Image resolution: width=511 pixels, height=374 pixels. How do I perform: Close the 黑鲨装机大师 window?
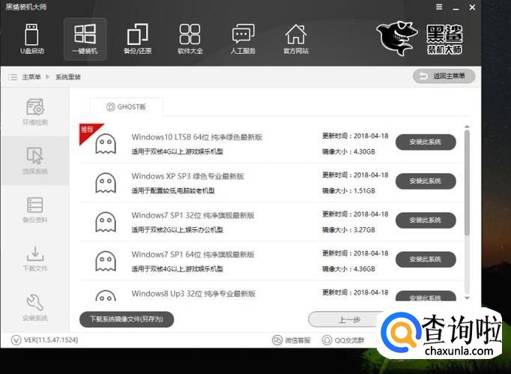(472, 7)
